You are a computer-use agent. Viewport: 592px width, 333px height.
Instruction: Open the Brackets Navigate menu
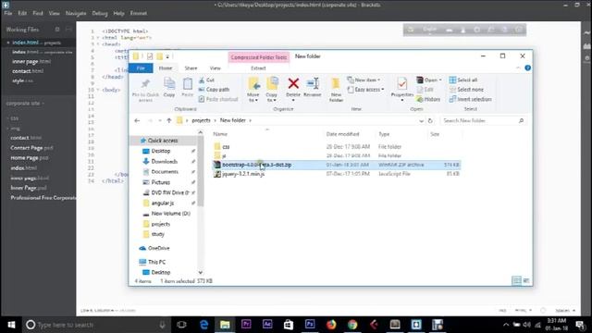[x=76, y=13]
